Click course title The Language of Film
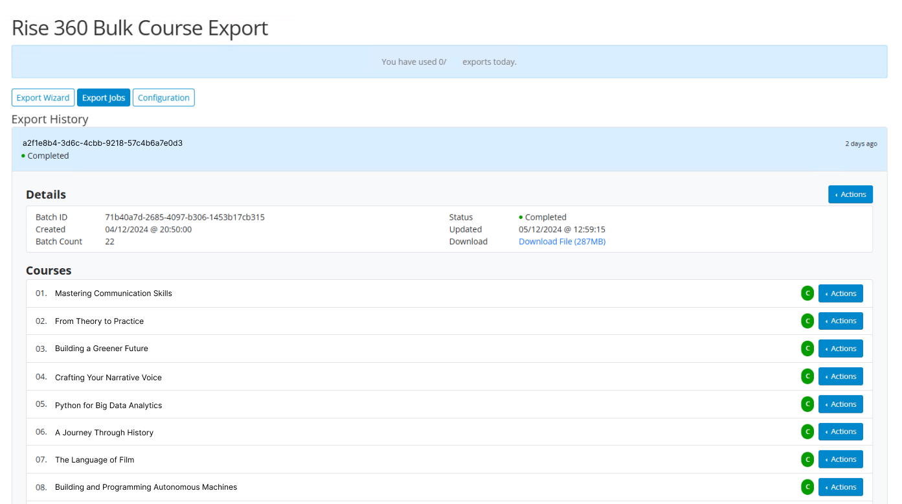Image resolution: width=902 pixels, height=504 pixels. click(95, 460)
